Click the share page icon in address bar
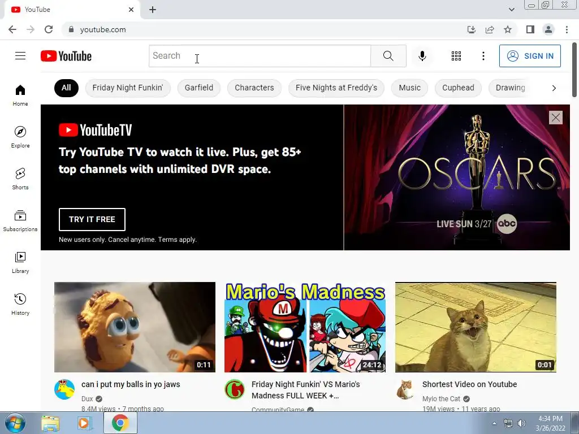The image size is (579, 434). pos(490,29)
